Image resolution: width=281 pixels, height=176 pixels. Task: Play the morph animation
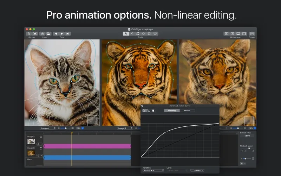62,33
